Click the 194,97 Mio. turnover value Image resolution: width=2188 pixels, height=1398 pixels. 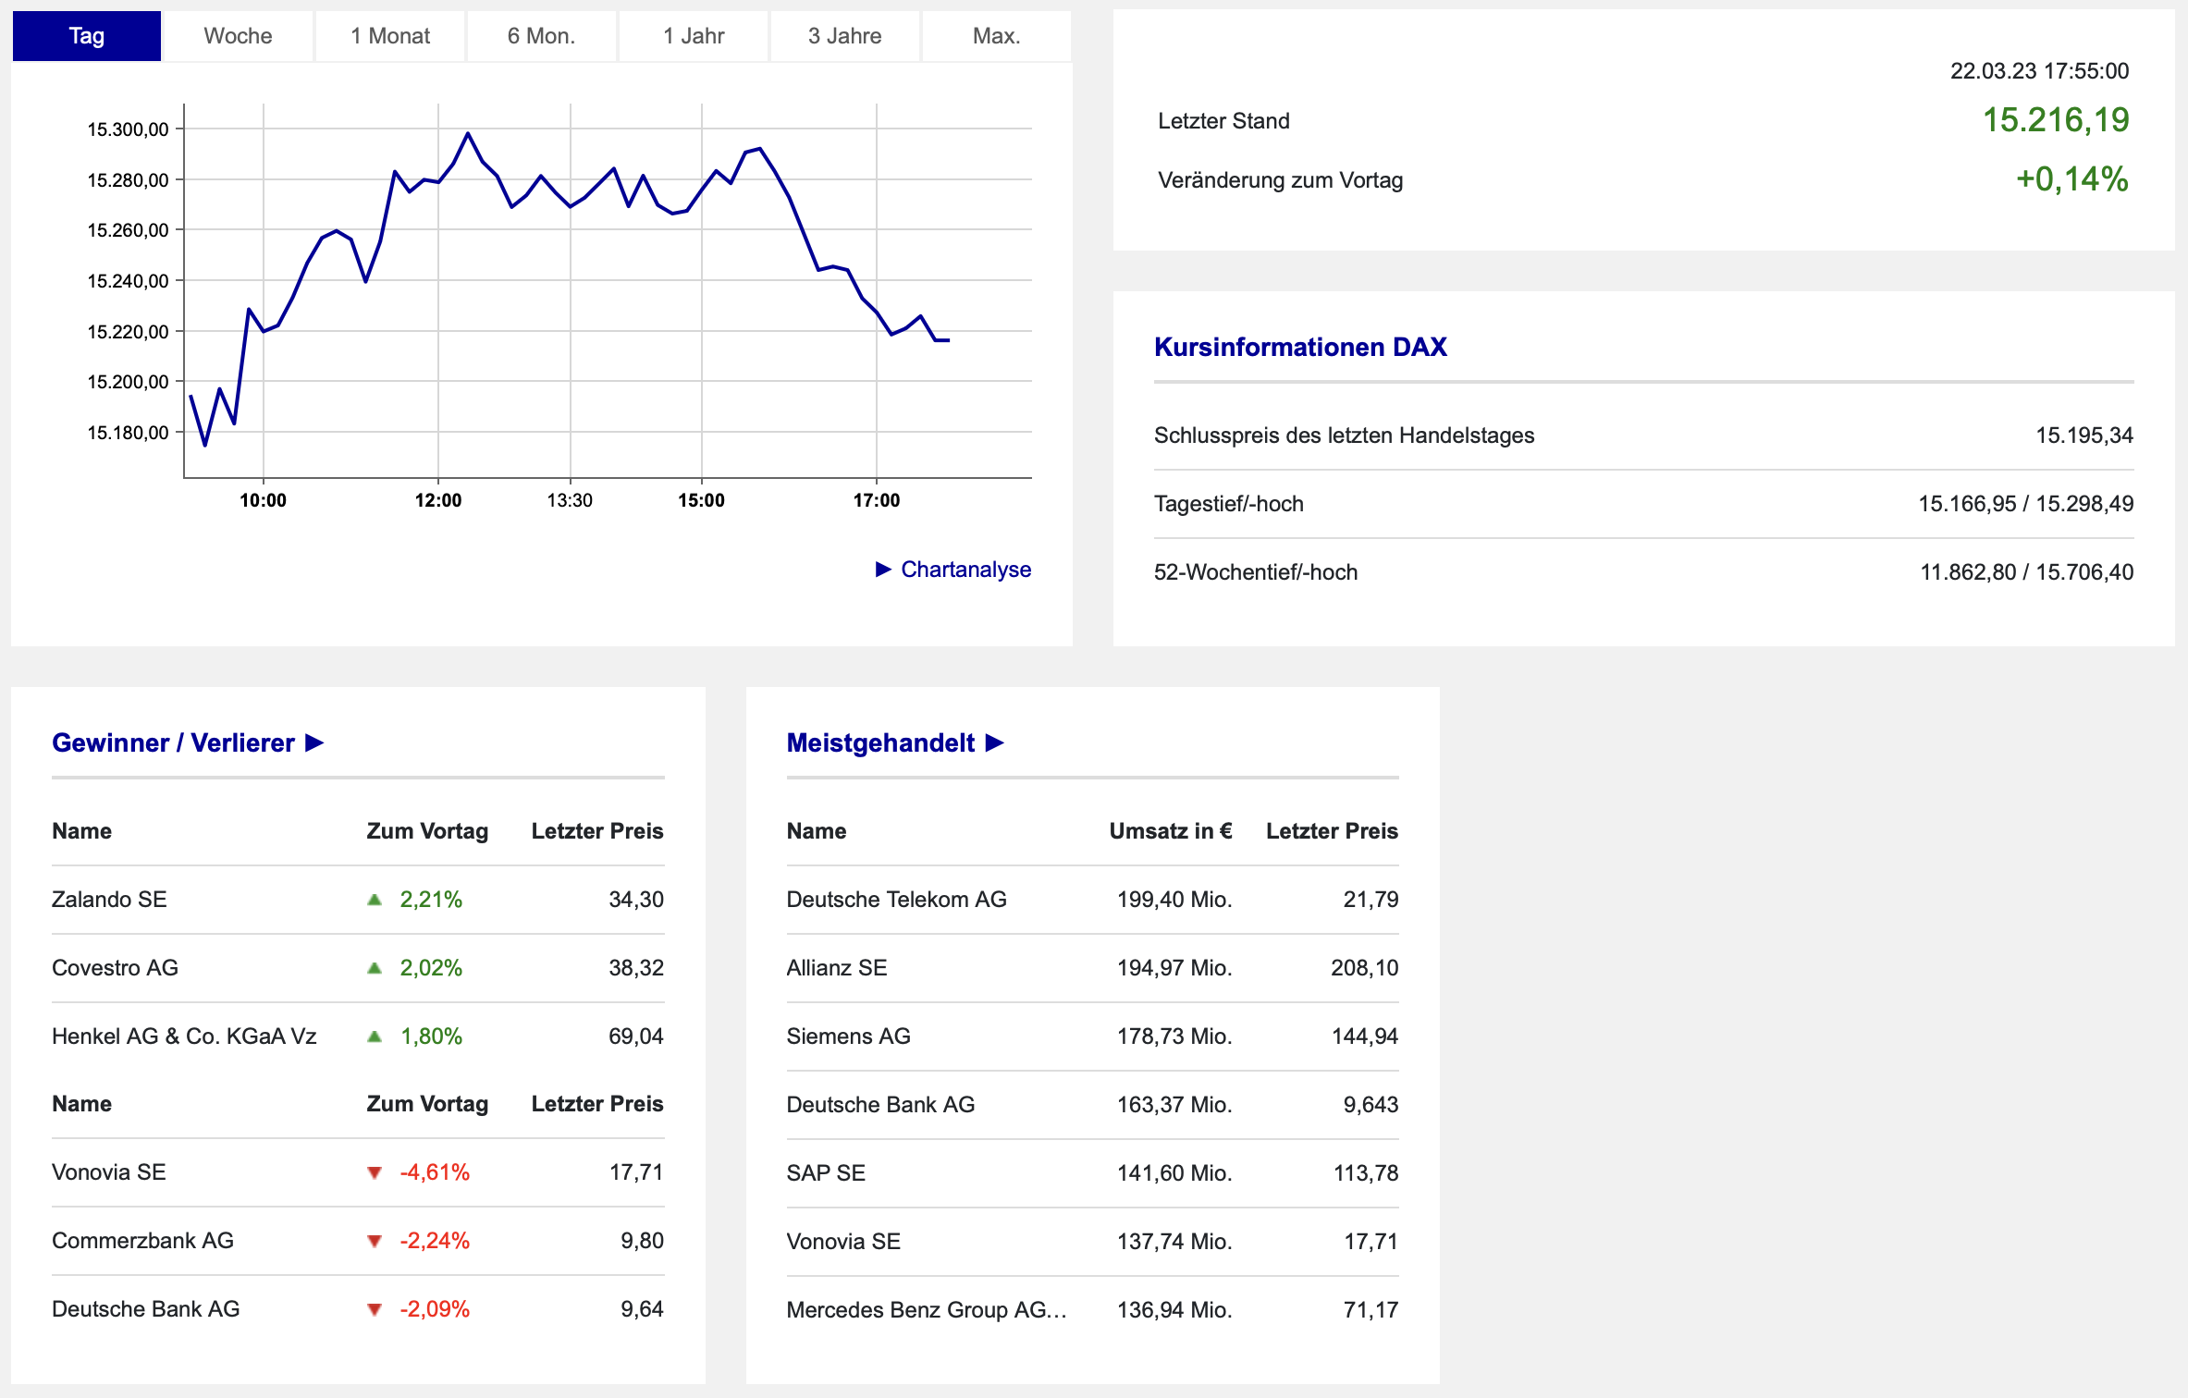1174,968
